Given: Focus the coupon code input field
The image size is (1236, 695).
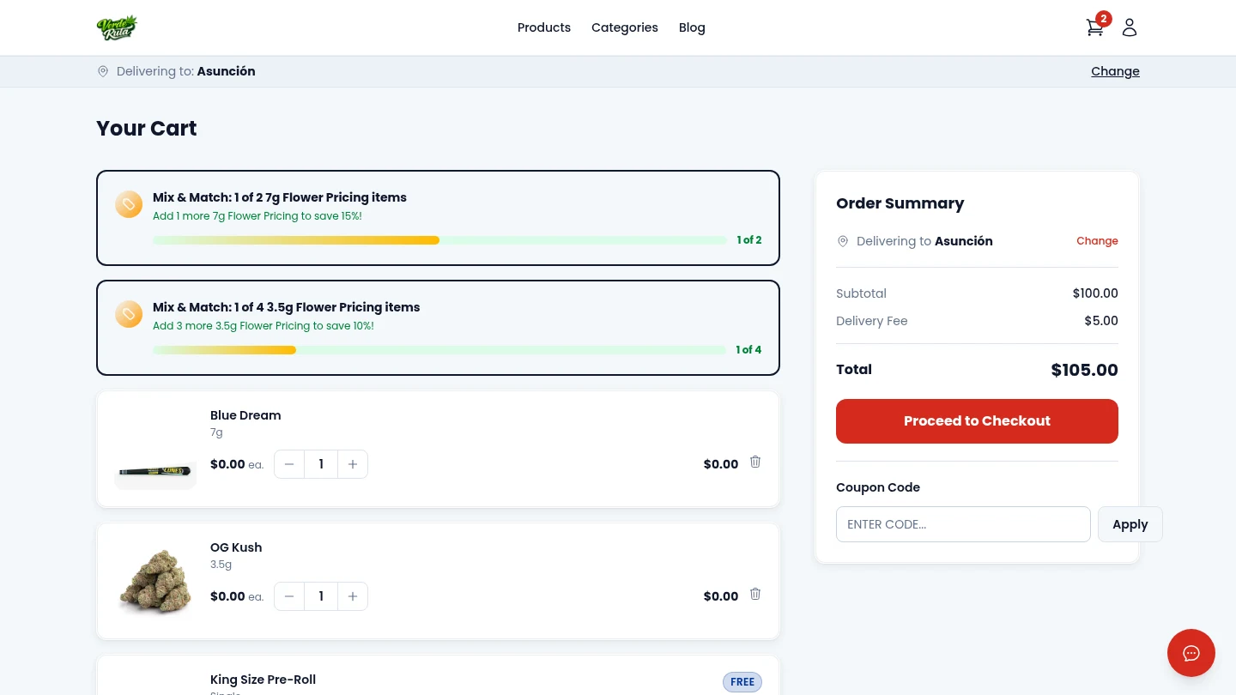Looking at the screenshot, I should pos(963,524).
